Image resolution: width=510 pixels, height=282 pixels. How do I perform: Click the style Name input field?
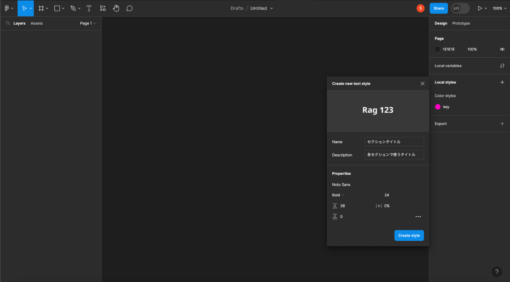click(394, 142)
